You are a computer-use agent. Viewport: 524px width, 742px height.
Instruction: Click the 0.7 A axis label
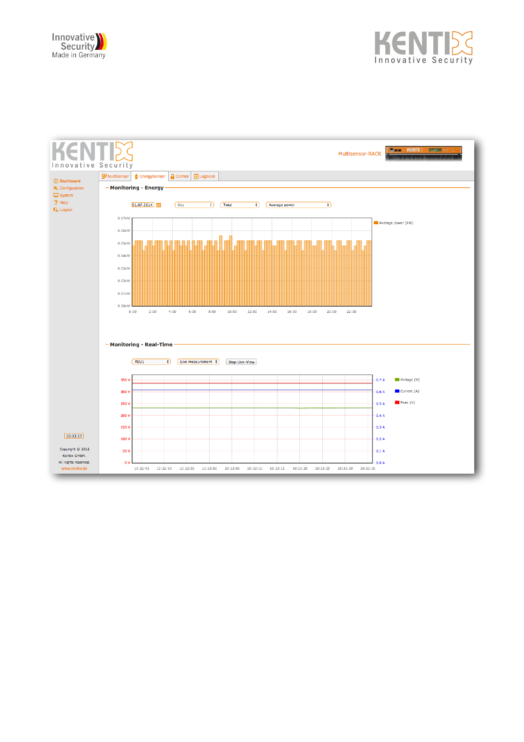click(380, 380)
